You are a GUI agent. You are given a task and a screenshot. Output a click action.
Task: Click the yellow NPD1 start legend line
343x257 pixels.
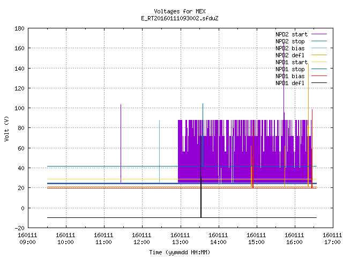(319, 62)
